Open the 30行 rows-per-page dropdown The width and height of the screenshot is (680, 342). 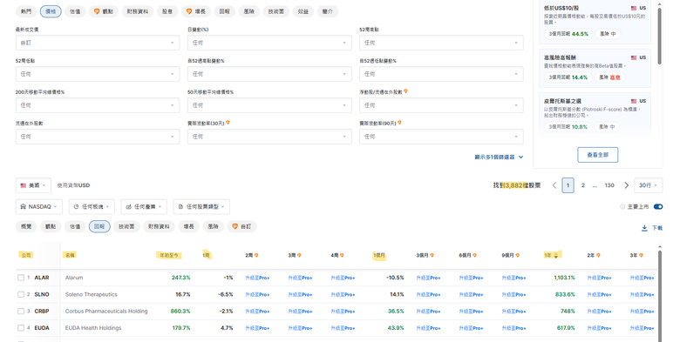point(649,185)
